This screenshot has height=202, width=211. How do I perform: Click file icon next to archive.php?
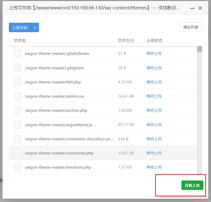(x=18, y=110)
